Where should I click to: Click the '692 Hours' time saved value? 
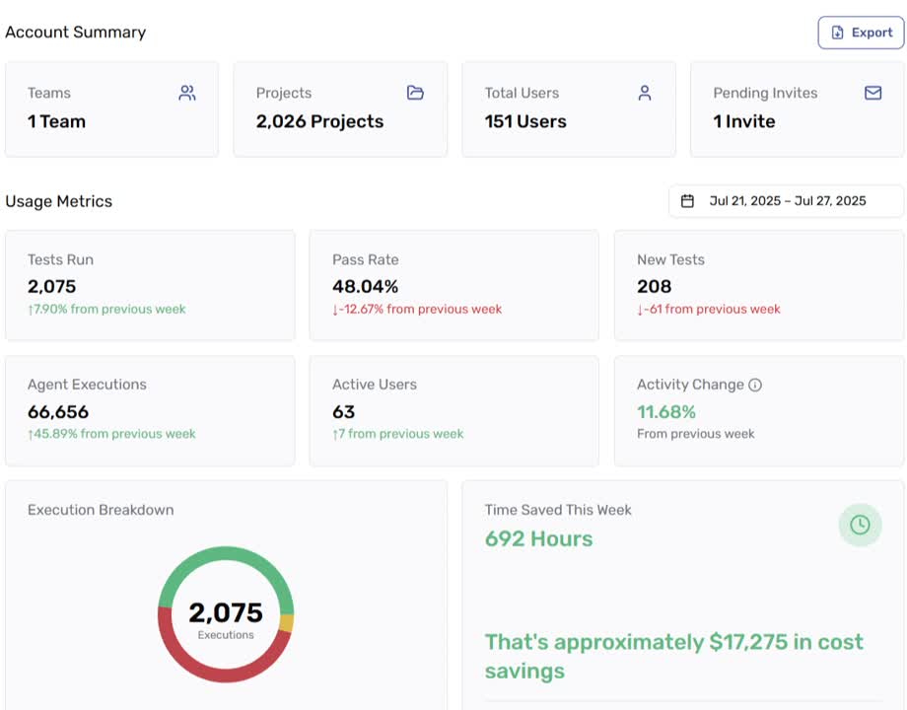pos(538,538)
